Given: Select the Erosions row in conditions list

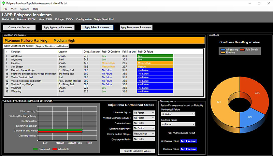Looking at the screenshot, I should coord(68,63).
